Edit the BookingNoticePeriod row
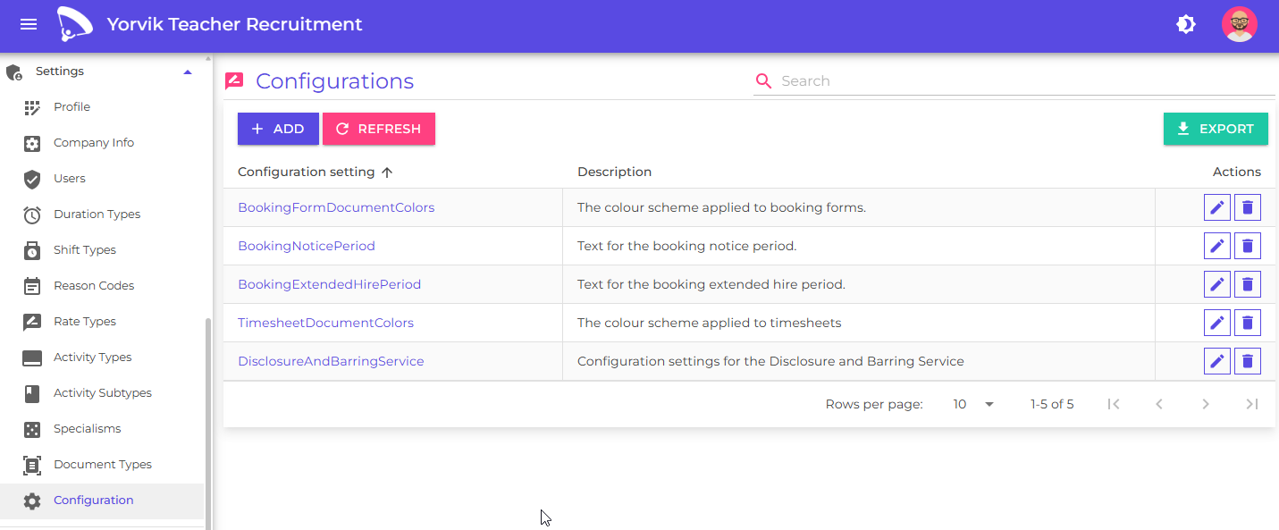Screen dimensions: 1279x530 (x=1217, y=246)
